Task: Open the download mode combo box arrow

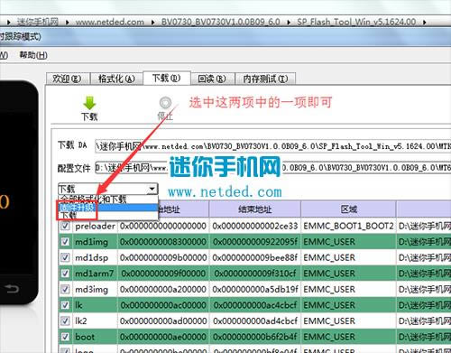Action: click(x=152, y=189)
